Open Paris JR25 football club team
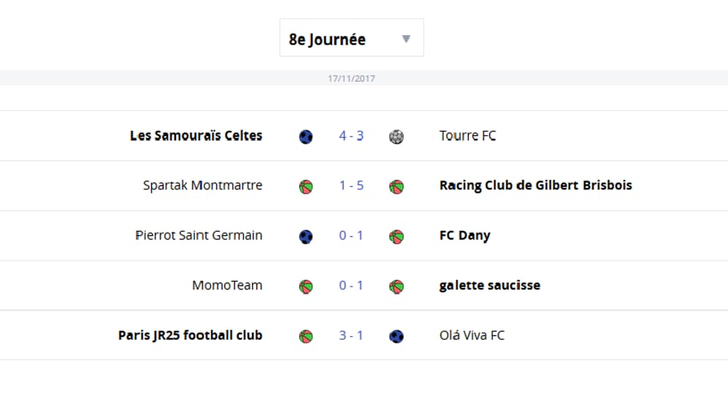Screen dimensions: 728x410 click(191, 335)
